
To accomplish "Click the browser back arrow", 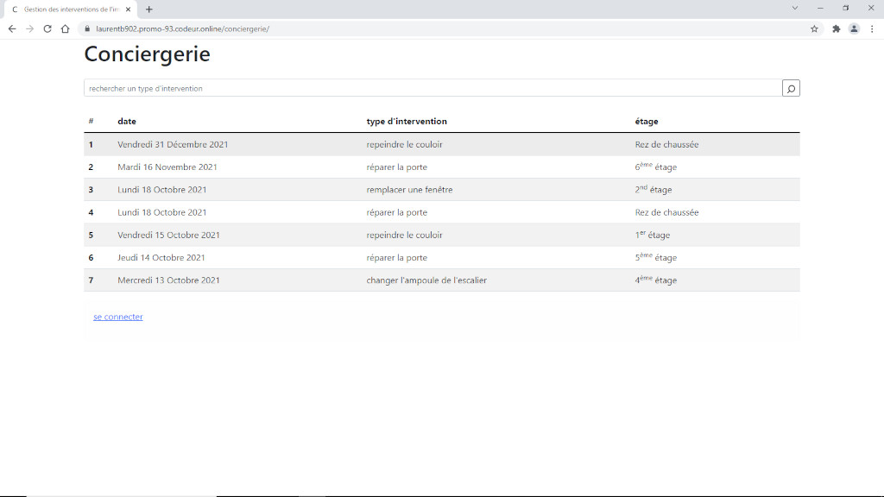I will (12, 28).
